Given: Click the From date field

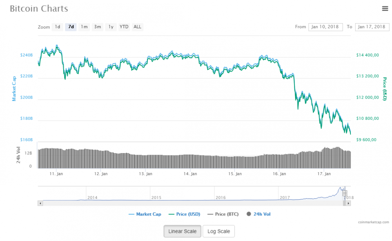Looking at the screenshot, I should (325, 27).
